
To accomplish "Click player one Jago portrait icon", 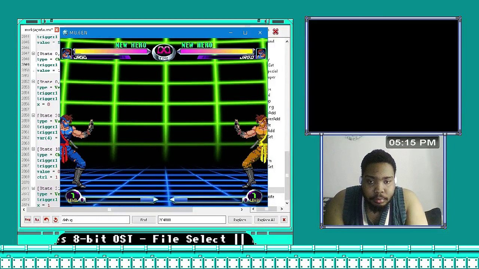I will (x=67, y=53).
